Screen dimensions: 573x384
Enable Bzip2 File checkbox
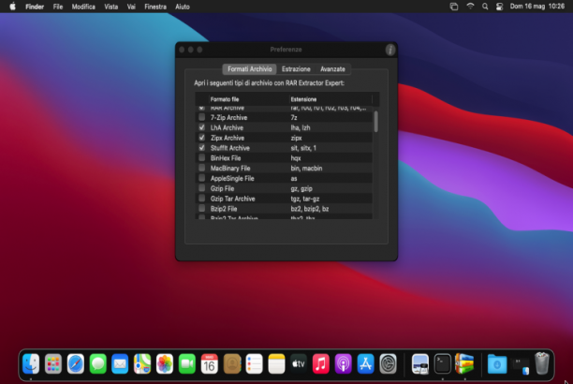coord(201,209)
